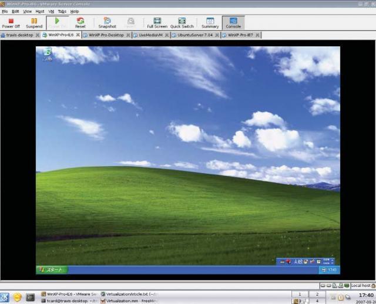Click the greyed Revert snapshot icon
Viewport: 376px width, 304px height.
pos(130,21)
